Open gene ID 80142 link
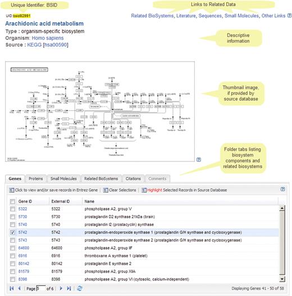292x296 pixels. coord(24,263)
